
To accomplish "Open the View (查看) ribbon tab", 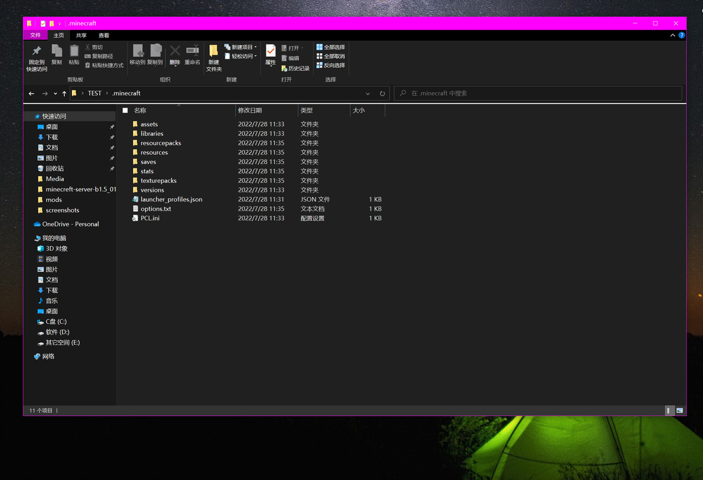I will 104,35.
